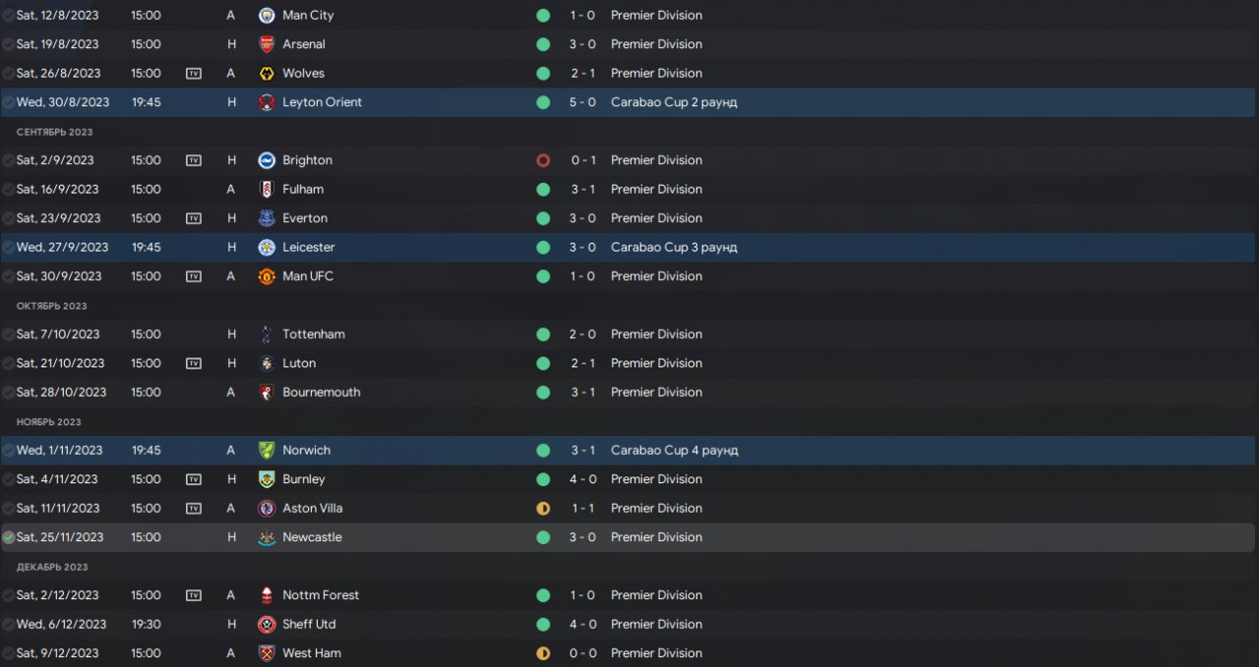Toggle the checkmark beside Wed, 1/11/2023
The image size is (1259, 667).
coord(9,450)
